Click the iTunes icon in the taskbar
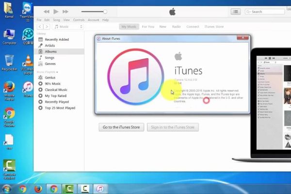 tap(99, 188)
